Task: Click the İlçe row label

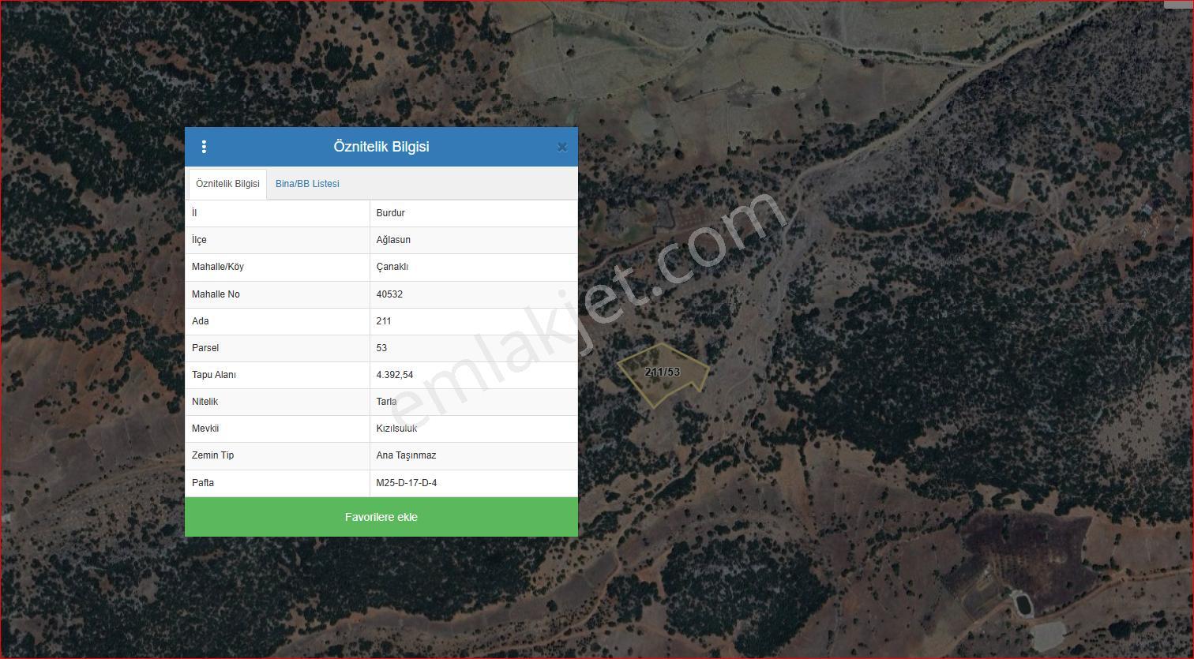Action: (x=199, y=240)
